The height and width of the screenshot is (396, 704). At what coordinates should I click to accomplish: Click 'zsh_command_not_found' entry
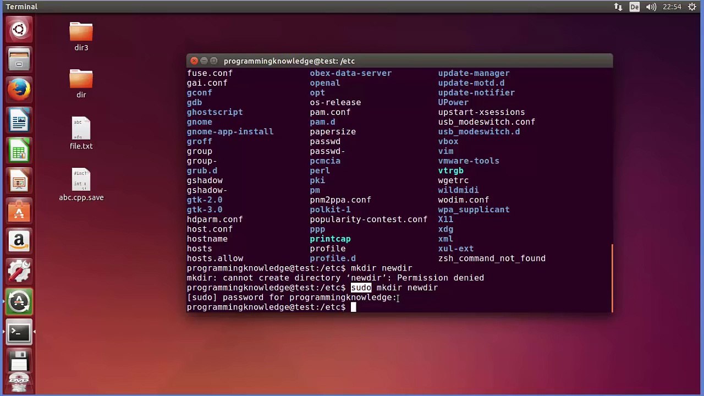coord(492,258)
